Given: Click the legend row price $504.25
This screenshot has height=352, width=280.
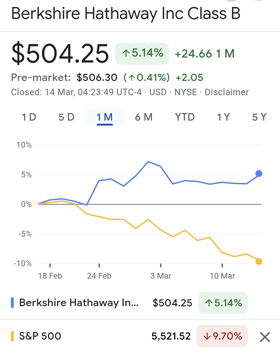Looking at the screenshot, I should coord(172,303).
